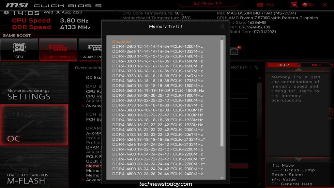Select DDR4-3333 16-18-18-18-38 FCLK-1667MHz
This screenshot has height=188, width=334.
pyautogui.click(x=158, y=76)
